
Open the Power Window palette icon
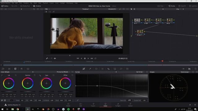96,69
